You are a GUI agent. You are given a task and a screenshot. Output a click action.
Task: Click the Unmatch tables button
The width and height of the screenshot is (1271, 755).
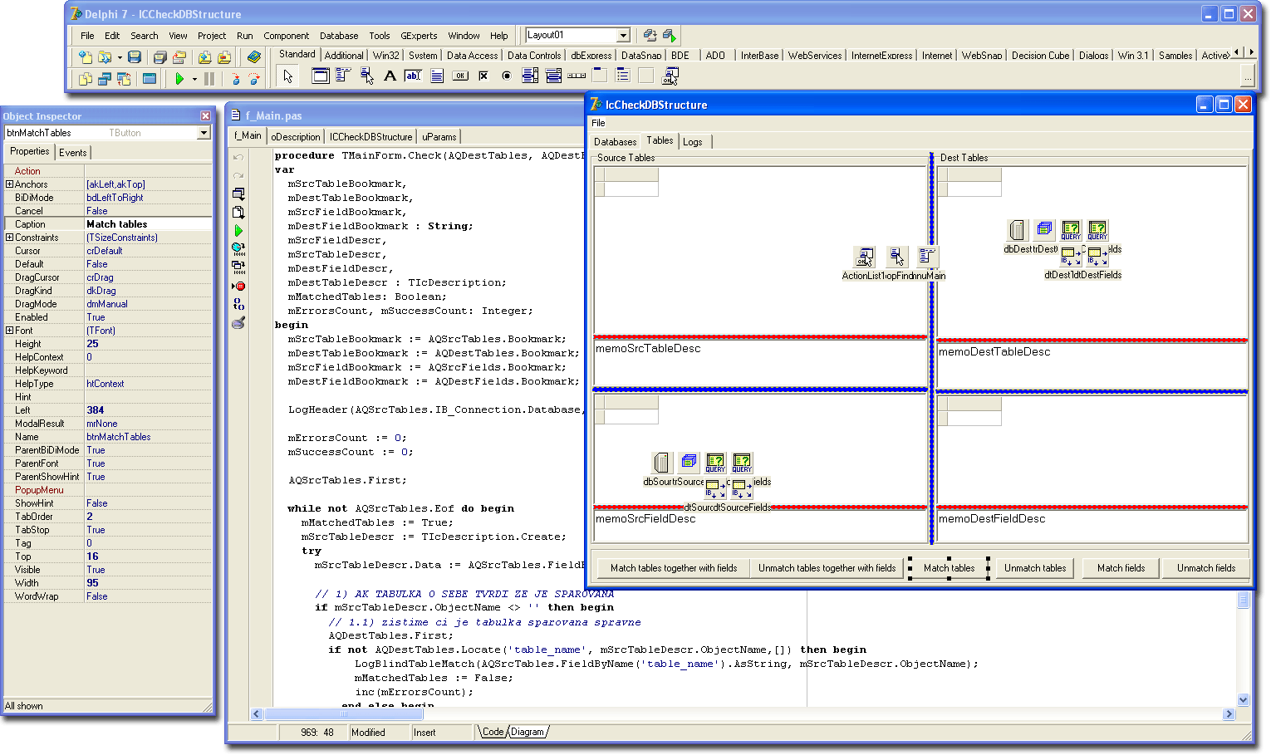1034,568
